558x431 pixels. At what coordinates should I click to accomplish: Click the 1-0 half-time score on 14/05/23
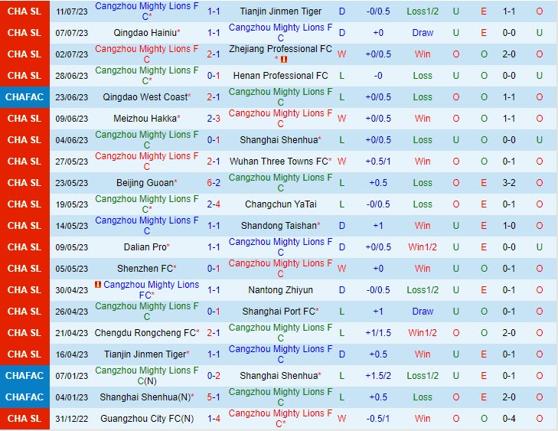pyautogui.click(x=509, y=226)
